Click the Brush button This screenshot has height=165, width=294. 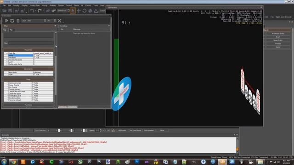[x=278, y=37]
